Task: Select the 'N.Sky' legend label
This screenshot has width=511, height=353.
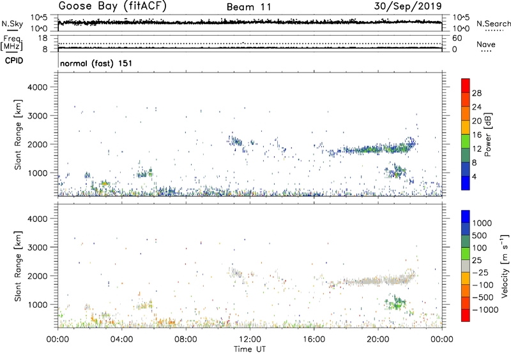Action: 12,24
